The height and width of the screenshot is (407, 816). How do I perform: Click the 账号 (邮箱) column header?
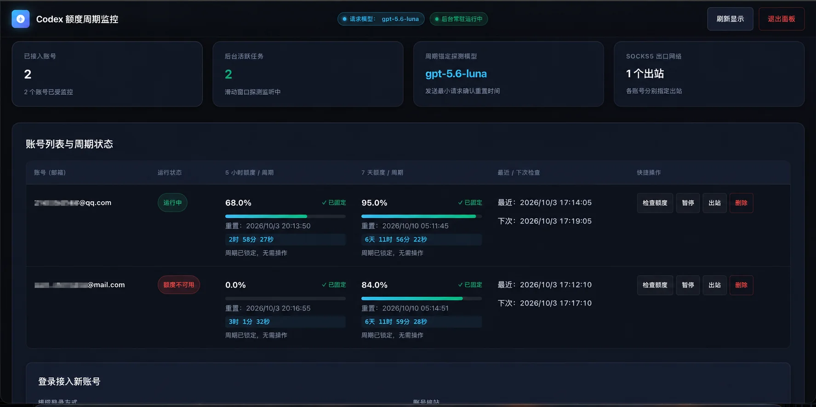(x=50, y=172)
